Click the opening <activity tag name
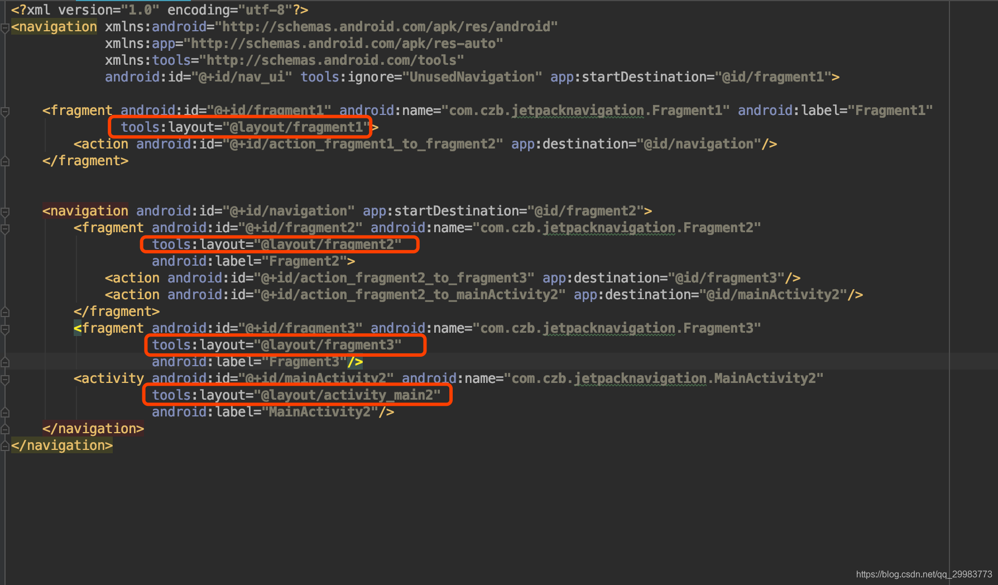 (109, 378)
